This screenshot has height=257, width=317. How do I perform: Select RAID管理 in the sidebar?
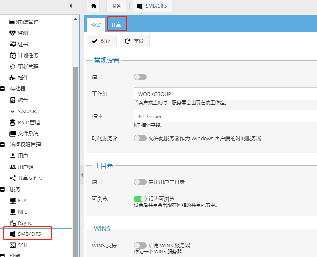(x=29, y=122)
